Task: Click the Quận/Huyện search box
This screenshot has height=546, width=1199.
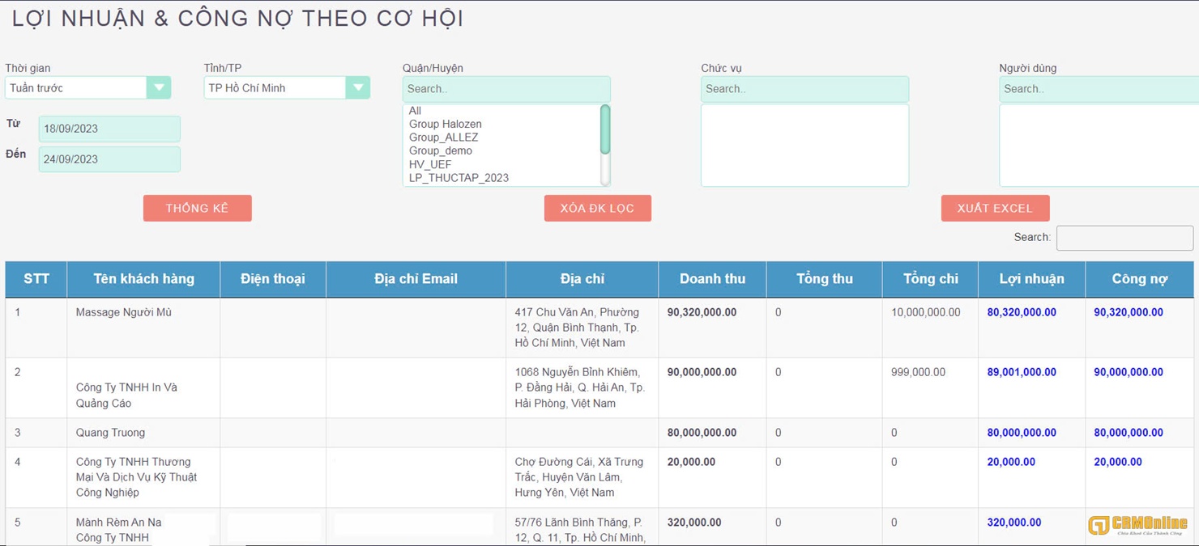Action: 506,89
